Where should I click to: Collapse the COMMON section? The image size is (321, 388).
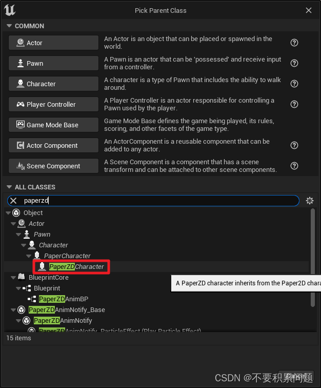click(x=9, y=26)
